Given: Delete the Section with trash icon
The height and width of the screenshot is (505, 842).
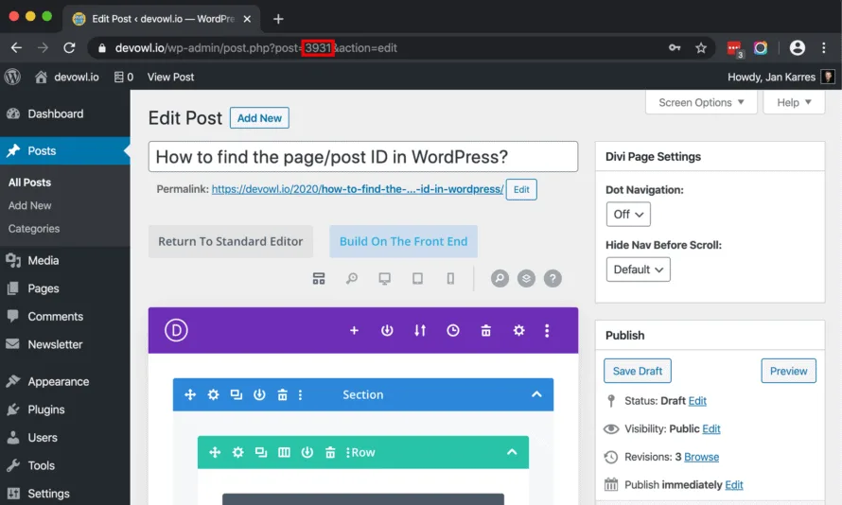Looking at the screenshot, I should click(283, 395).
